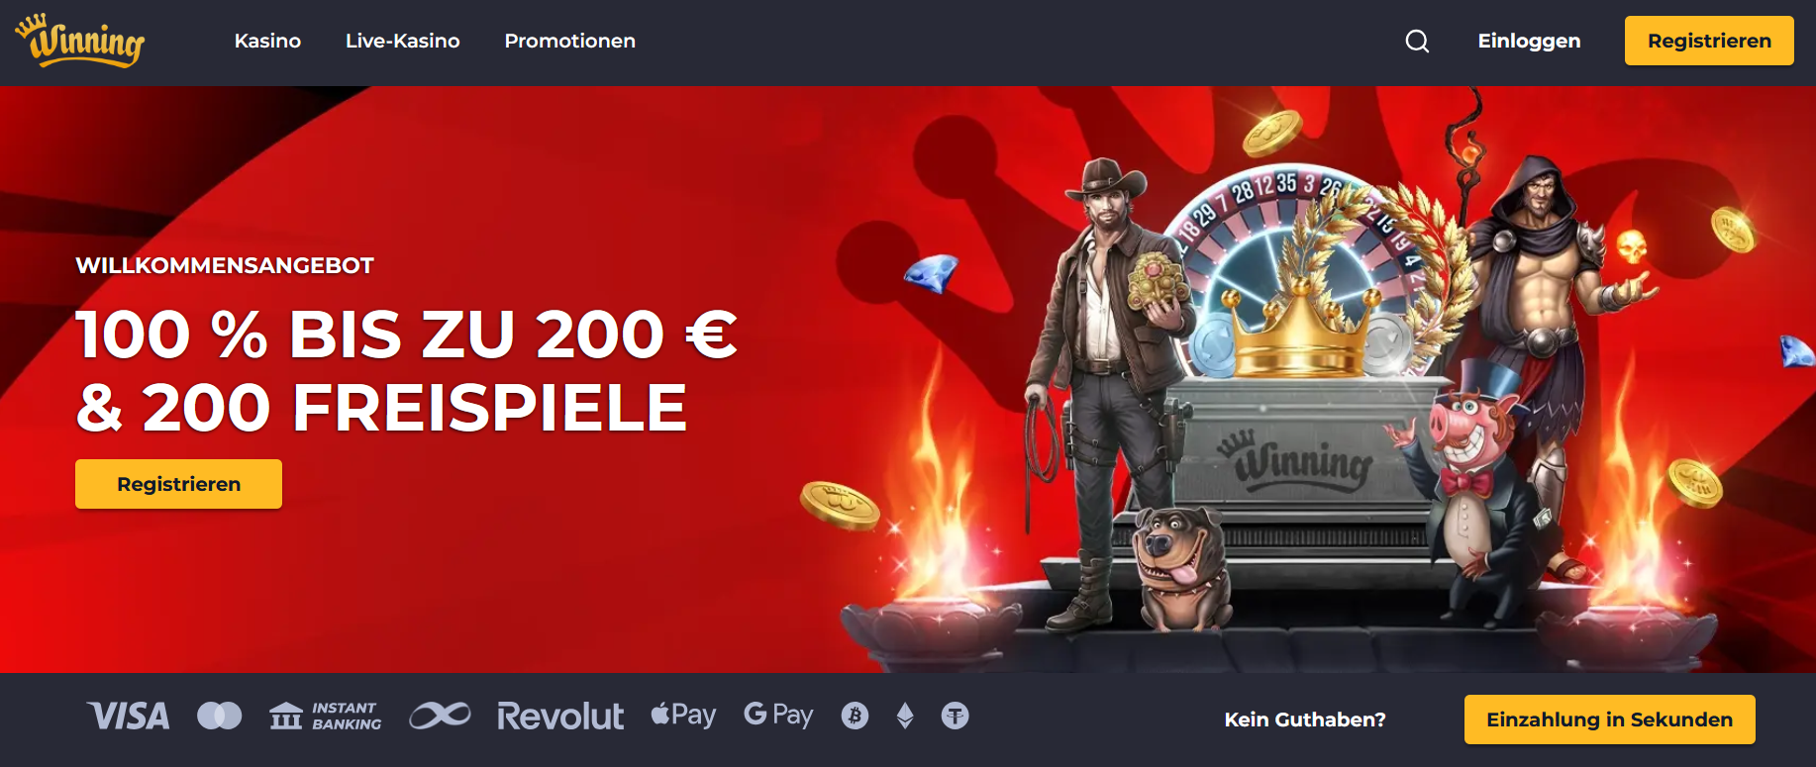The image size is (1816, 767).
Task: Choose the Instant Banking icon
Action: [x=326, y=716]
